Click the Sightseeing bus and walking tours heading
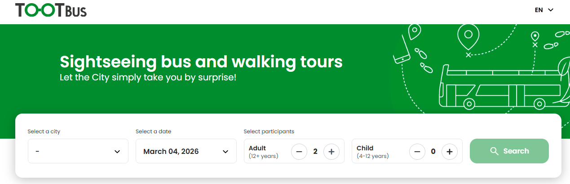This screenshot has width=570, height=184. coord(201,61)
